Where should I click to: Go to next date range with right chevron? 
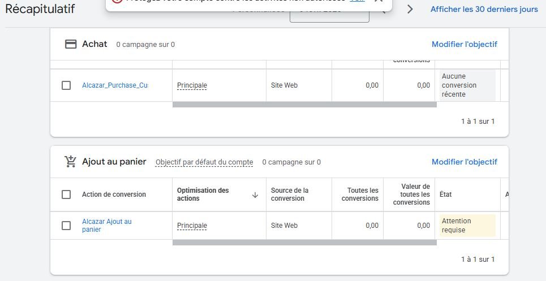(x=410, y=9)
